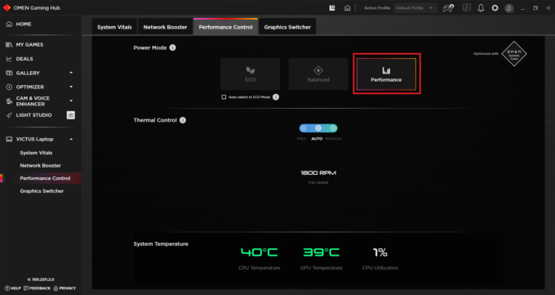Click the home icon in title bar
555x295 pixels.
coord(347,8)
